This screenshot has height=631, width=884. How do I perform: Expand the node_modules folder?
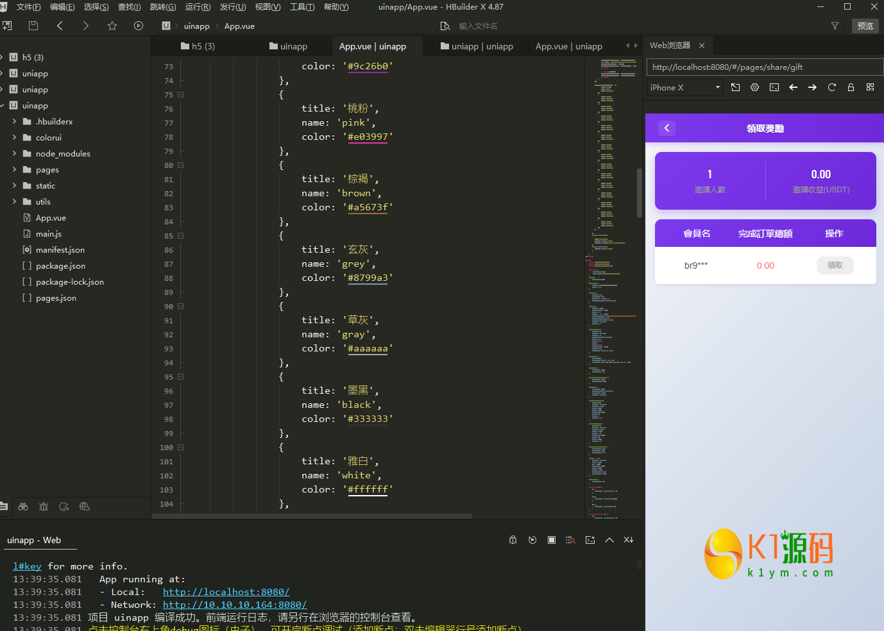tap(15, 153)
